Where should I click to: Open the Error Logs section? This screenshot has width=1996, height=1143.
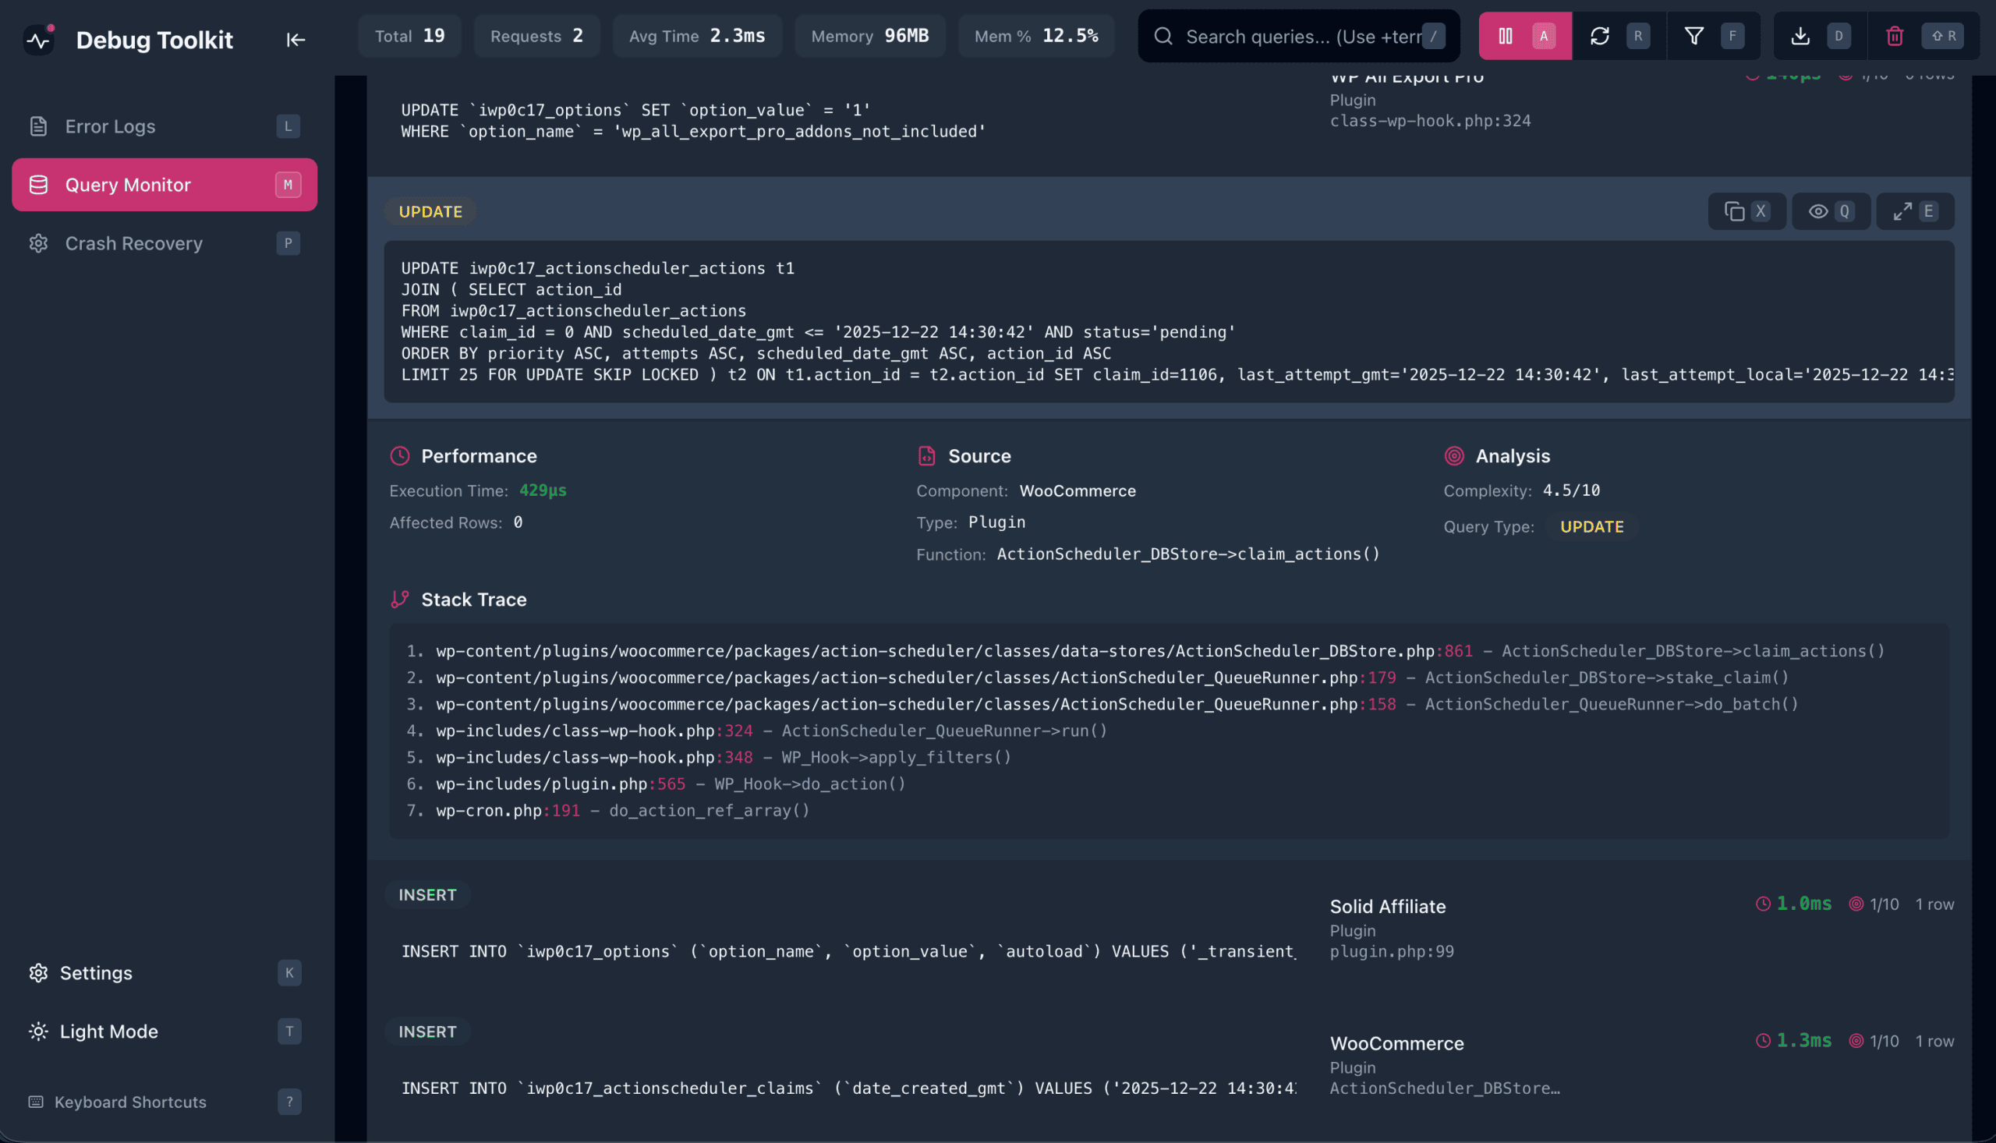point(110,126)
